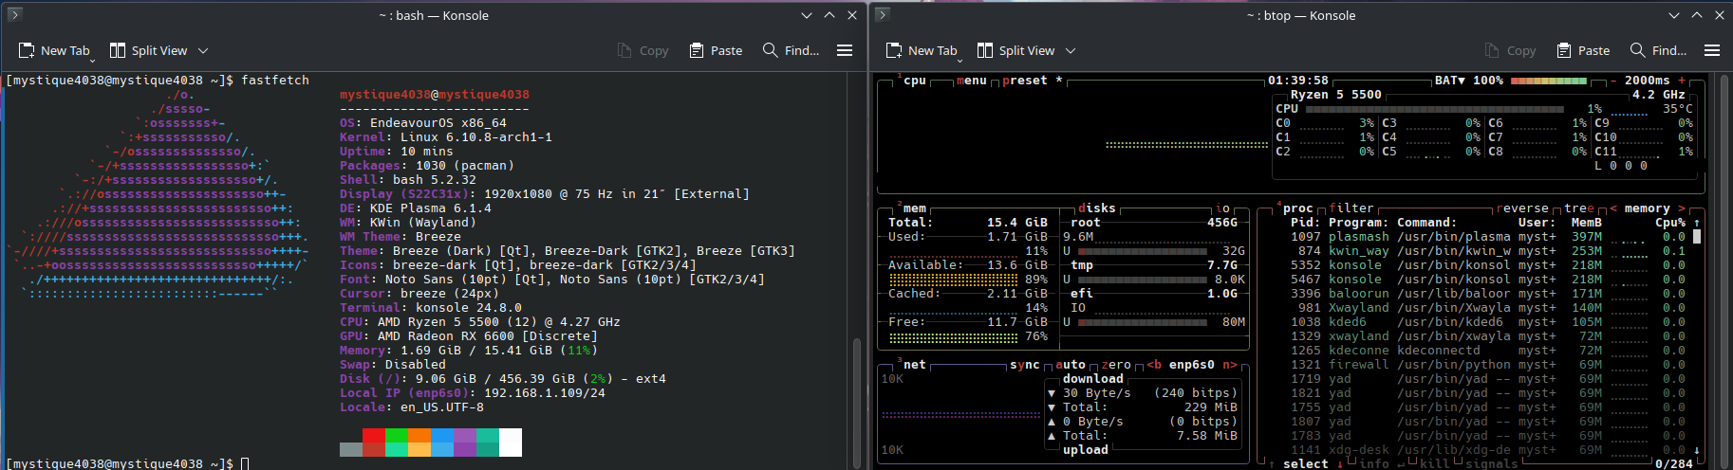Click New Tab in the btop Konsole window
This screenshot has height=470, width=1733.
(x=922, y=50)
